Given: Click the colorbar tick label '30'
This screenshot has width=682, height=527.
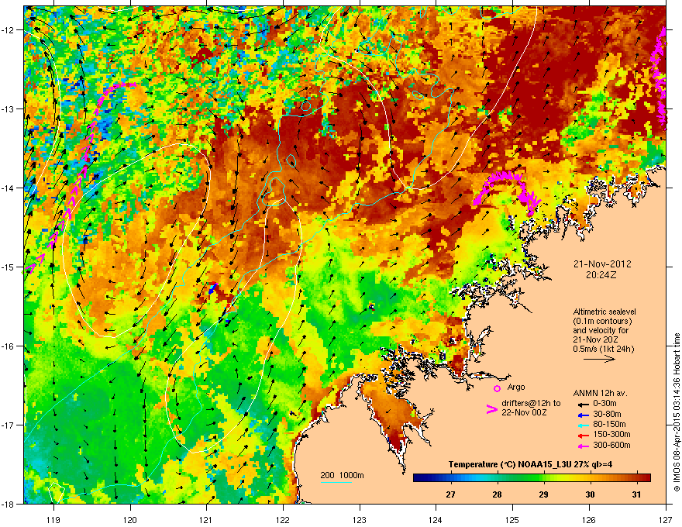Looking at the screenshot, I should pyautogui.click(x=590, y=494).
